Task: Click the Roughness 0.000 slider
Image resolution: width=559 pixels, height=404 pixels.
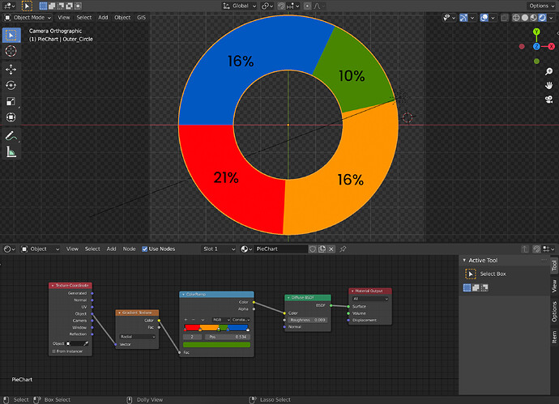Action: coord(308,320)
